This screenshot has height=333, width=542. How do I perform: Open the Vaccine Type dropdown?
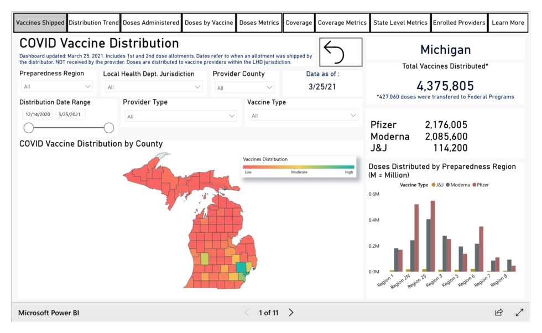tap(304, 116)
